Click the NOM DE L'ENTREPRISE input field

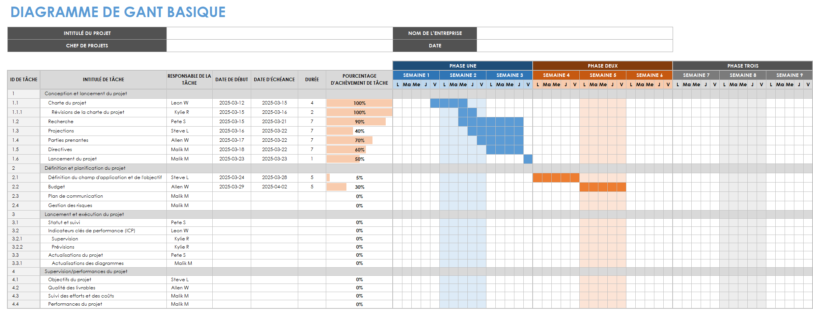tap(575, 33)
